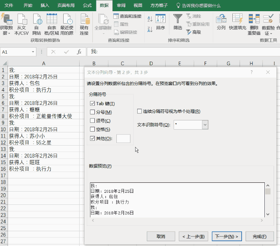Open 高级 advanced filter
Image resolution: width=280 pixels, height=246 pixels.
(x=193, y=32)
